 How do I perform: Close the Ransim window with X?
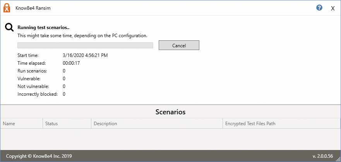coord(333,9)
